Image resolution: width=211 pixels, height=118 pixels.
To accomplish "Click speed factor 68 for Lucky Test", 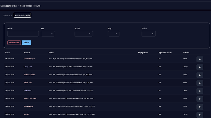I will pos(160,66).
